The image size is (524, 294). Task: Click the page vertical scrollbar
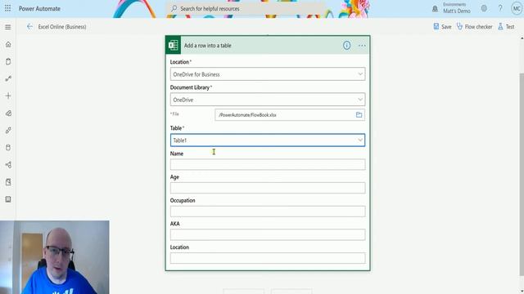pyautogui.click(x=522, y=173)
